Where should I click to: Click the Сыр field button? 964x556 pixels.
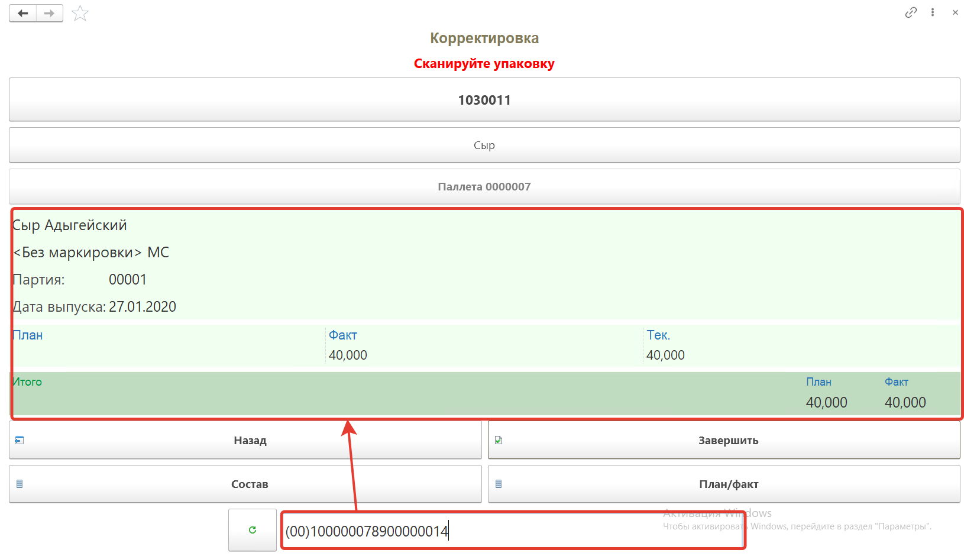click(484, 145)
